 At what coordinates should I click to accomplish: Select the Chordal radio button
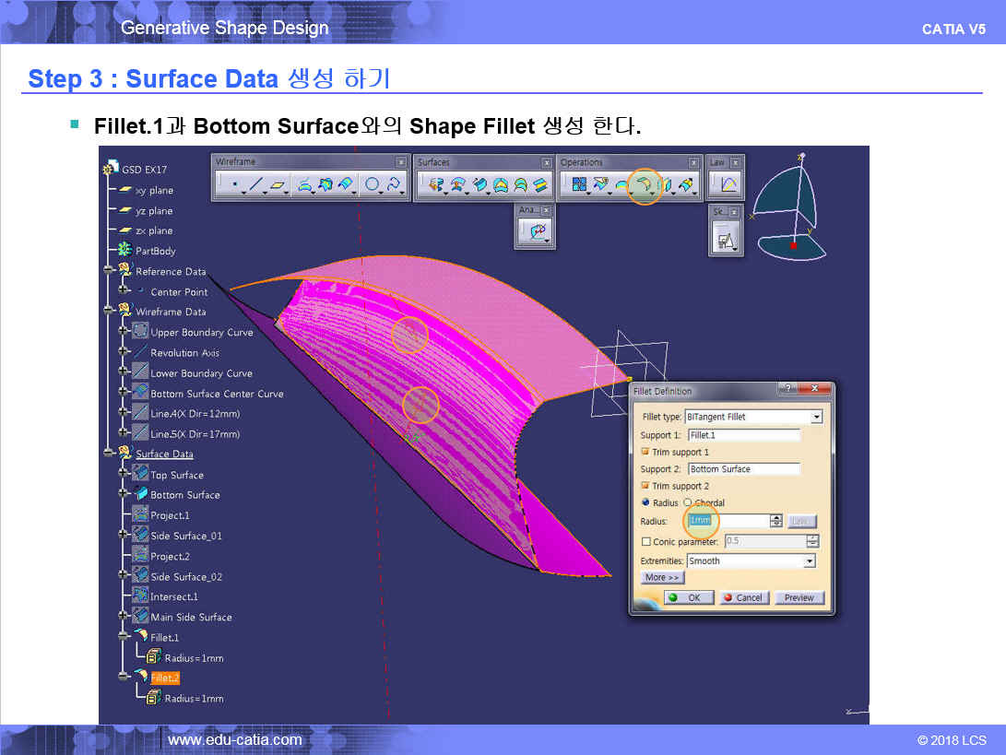tap(688, 503)
